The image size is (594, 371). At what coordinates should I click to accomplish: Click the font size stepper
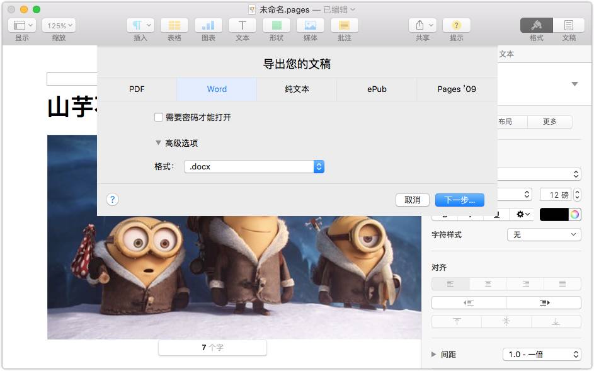click(578, 195)
